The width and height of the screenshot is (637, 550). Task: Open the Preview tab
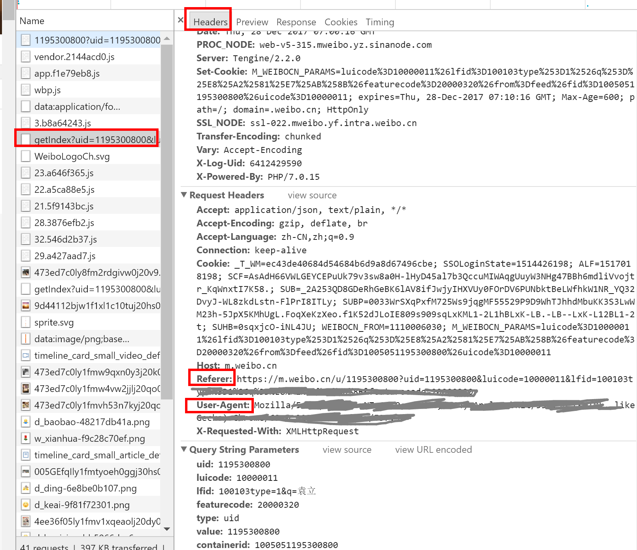pos(252,22)
